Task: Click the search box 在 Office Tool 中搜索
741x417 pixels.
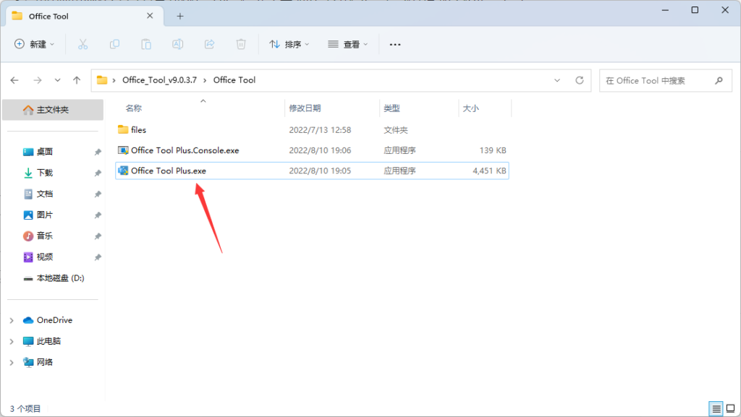Action: pyautogui.click(x=666, y=81)
